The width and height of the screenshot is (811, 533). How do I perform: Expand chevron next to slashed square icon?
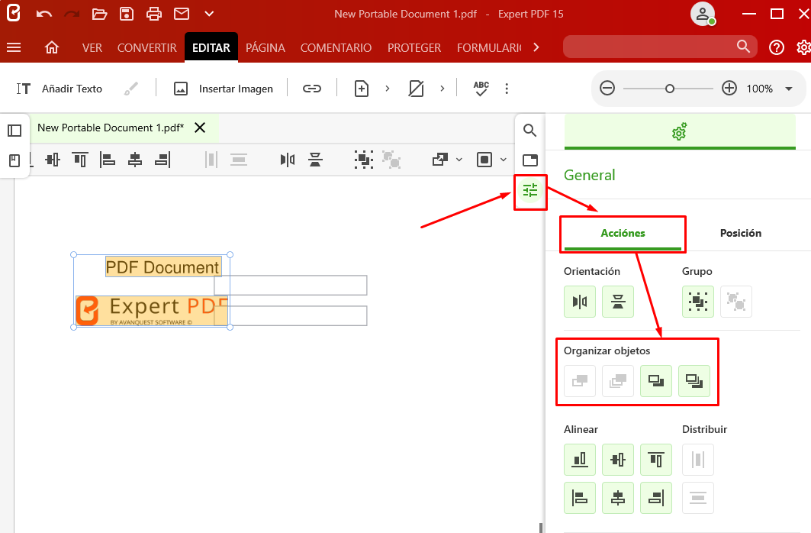(x=443, y=89)
